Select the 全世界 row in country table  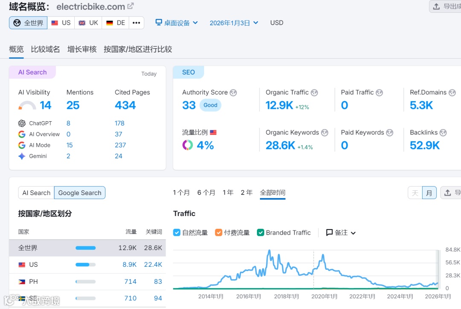coord(88,248)
